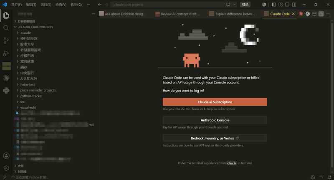Log in with Claude.ai Subscription
The height and width of the screenshot is (180, 334).
215,102
